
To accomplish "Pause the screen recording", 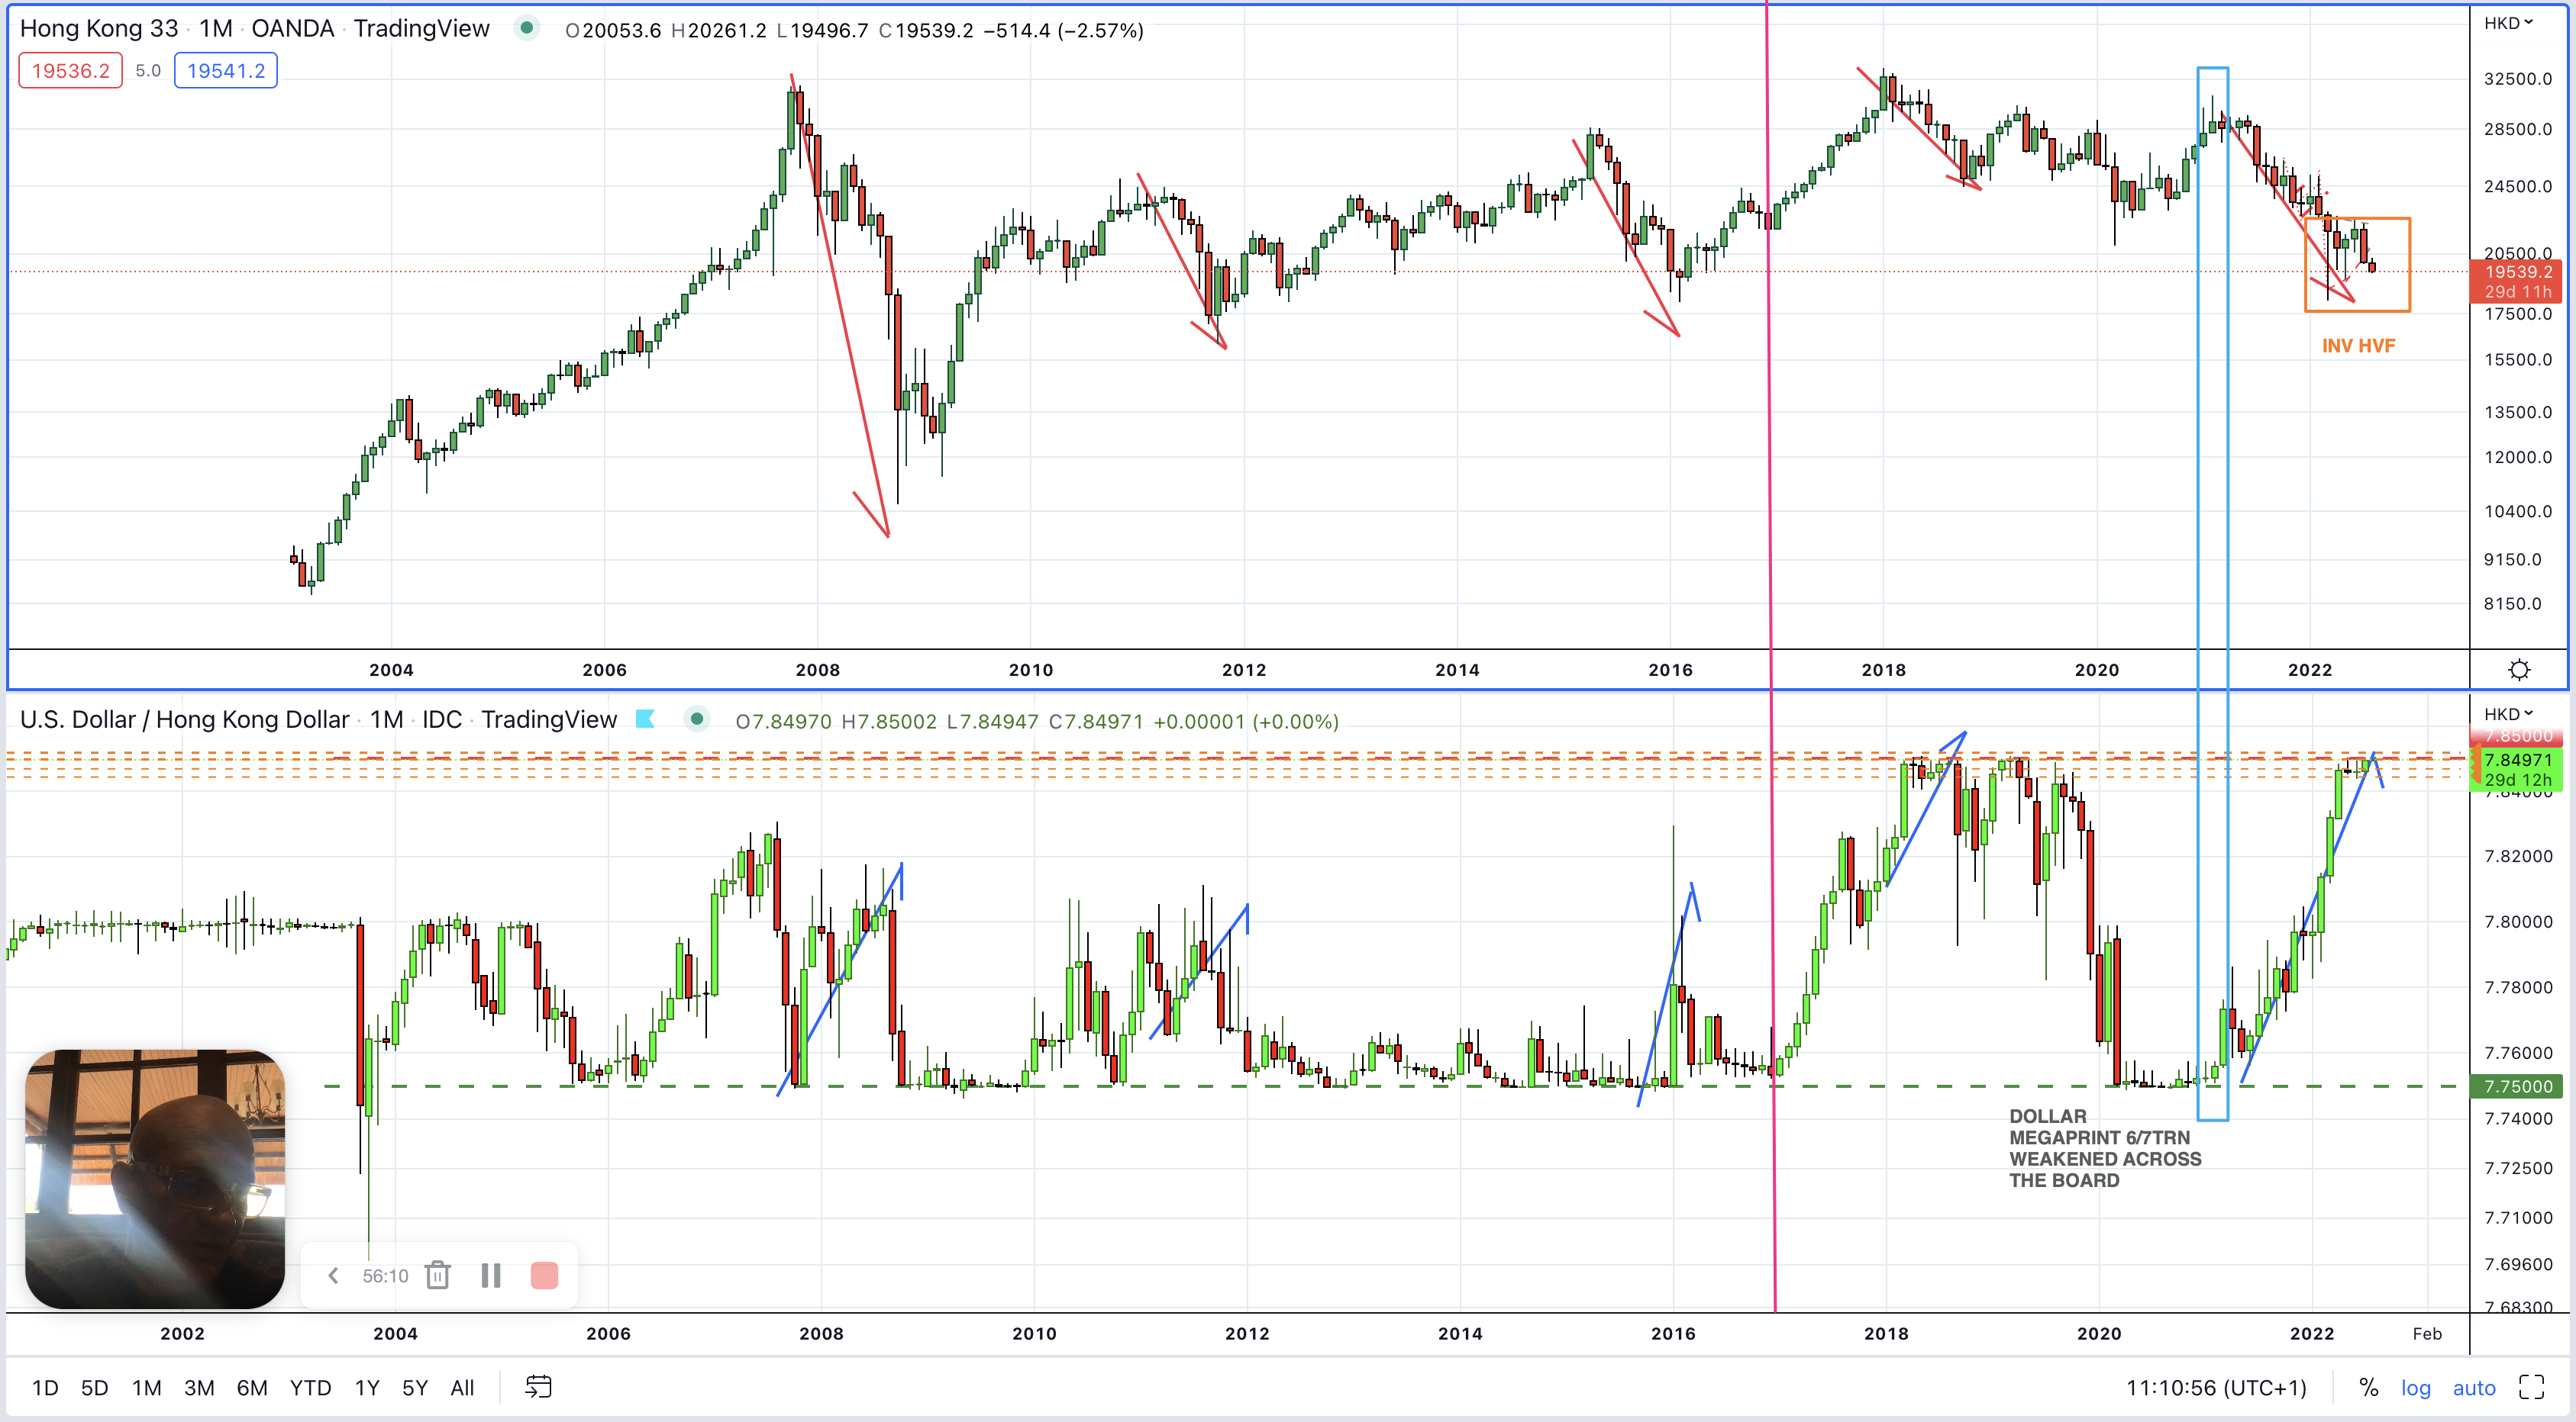I will click(x=490, y=1275).
